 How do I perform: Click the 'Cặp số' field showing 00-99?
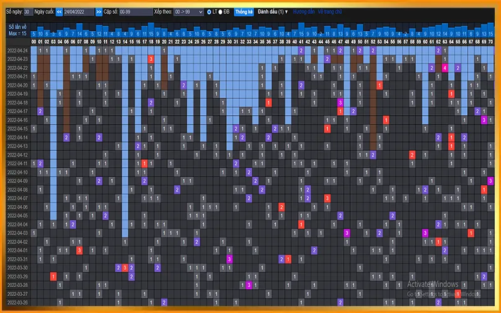136,12
